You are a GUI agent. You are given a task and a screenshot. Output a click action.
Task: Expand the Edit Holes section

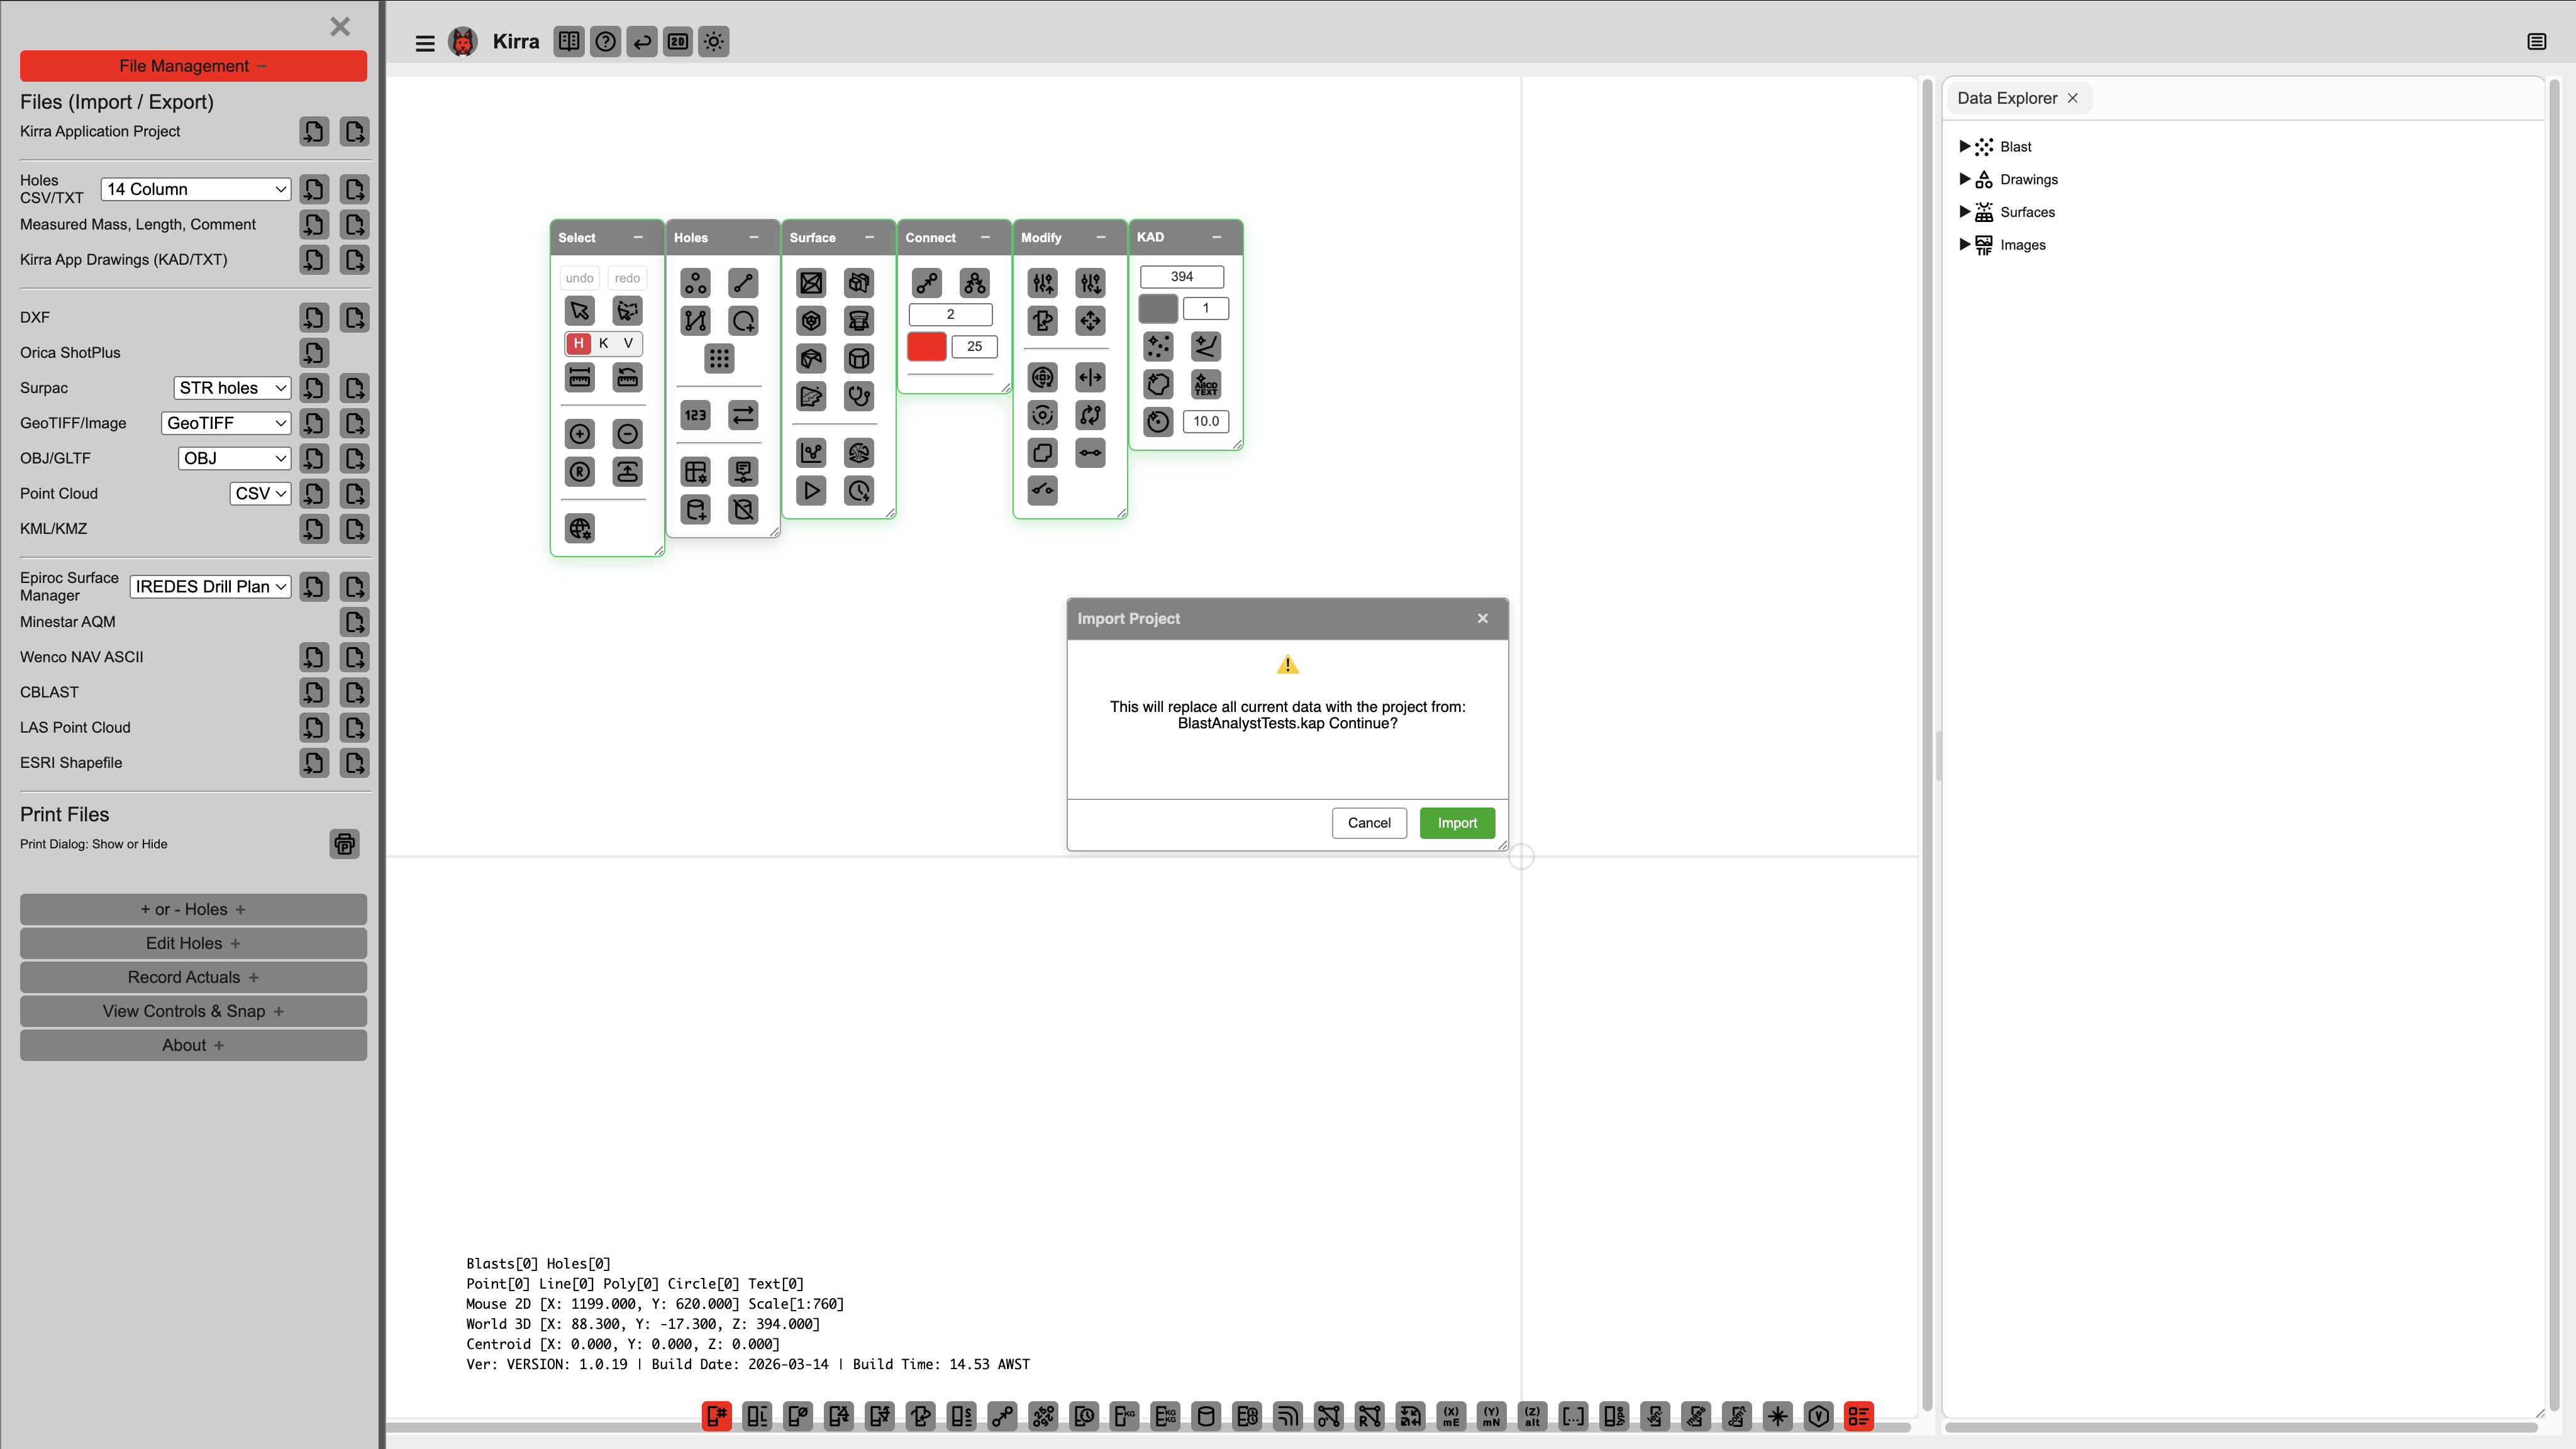[193, 943]
